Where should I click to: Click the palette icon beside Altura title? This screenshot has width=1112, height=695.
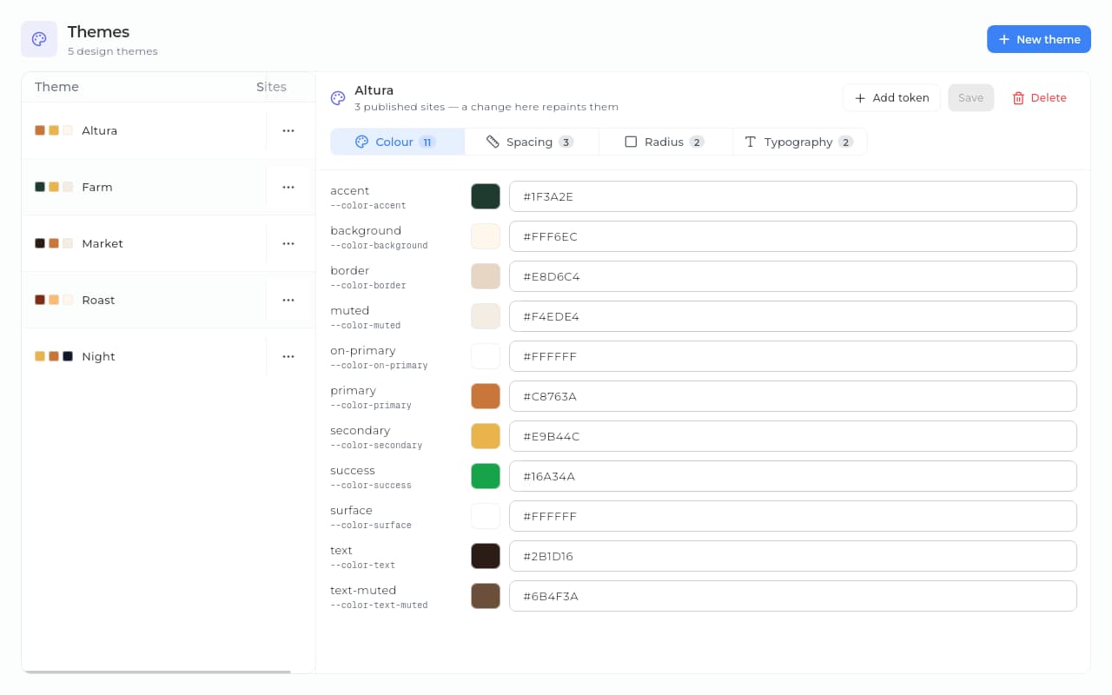click(x=338, y=98)
